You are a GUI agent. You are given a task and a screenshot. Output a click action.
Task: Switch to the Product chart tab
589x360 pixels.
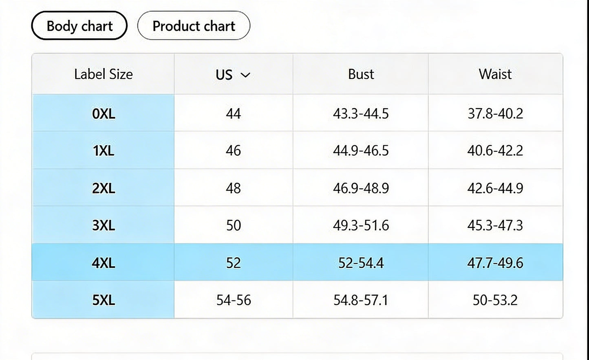pos(194,26)
